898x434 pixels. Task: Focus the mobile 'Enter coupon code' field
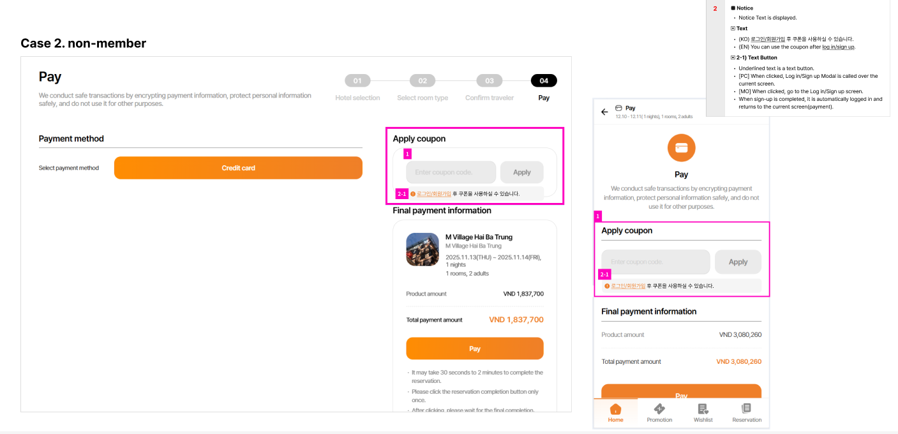pyautogui.click(x=655, y=262)
